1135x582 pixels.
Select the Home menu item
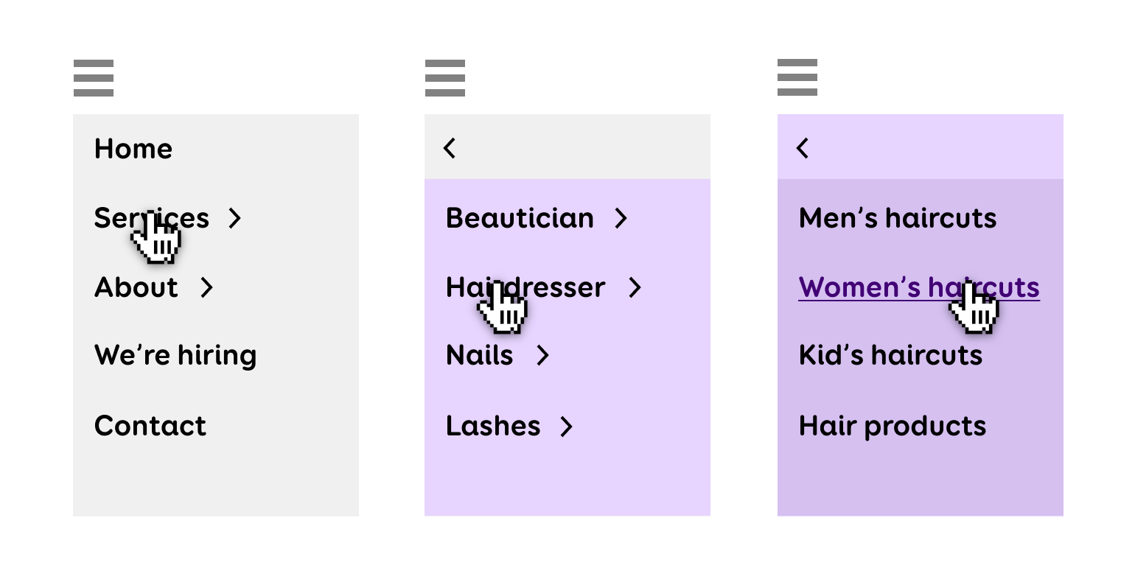pos(133,149)
